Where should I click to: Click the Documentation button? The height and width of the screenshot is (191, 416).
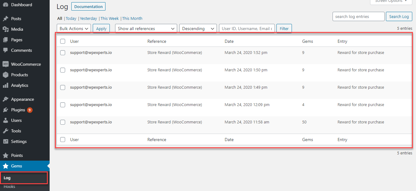click(x=88, y=7)
